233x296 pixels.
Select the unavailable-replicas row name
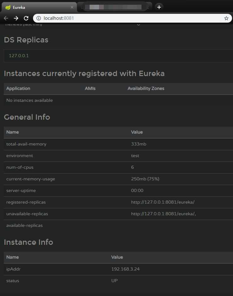point(27,214)
